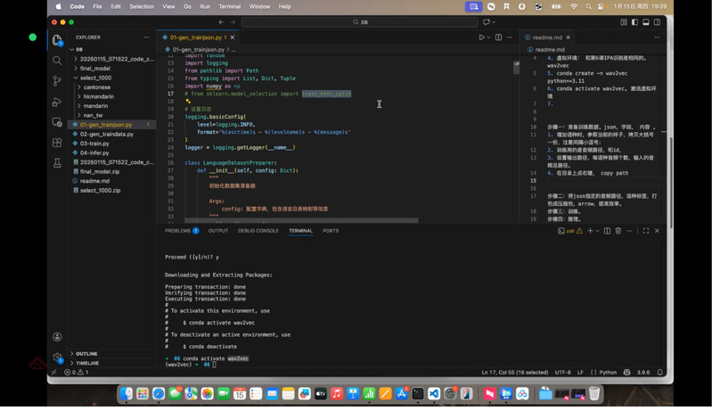
Task: Open the Terminal menu in menu bar
Action: pyautogui.click(x=230, y=6)
